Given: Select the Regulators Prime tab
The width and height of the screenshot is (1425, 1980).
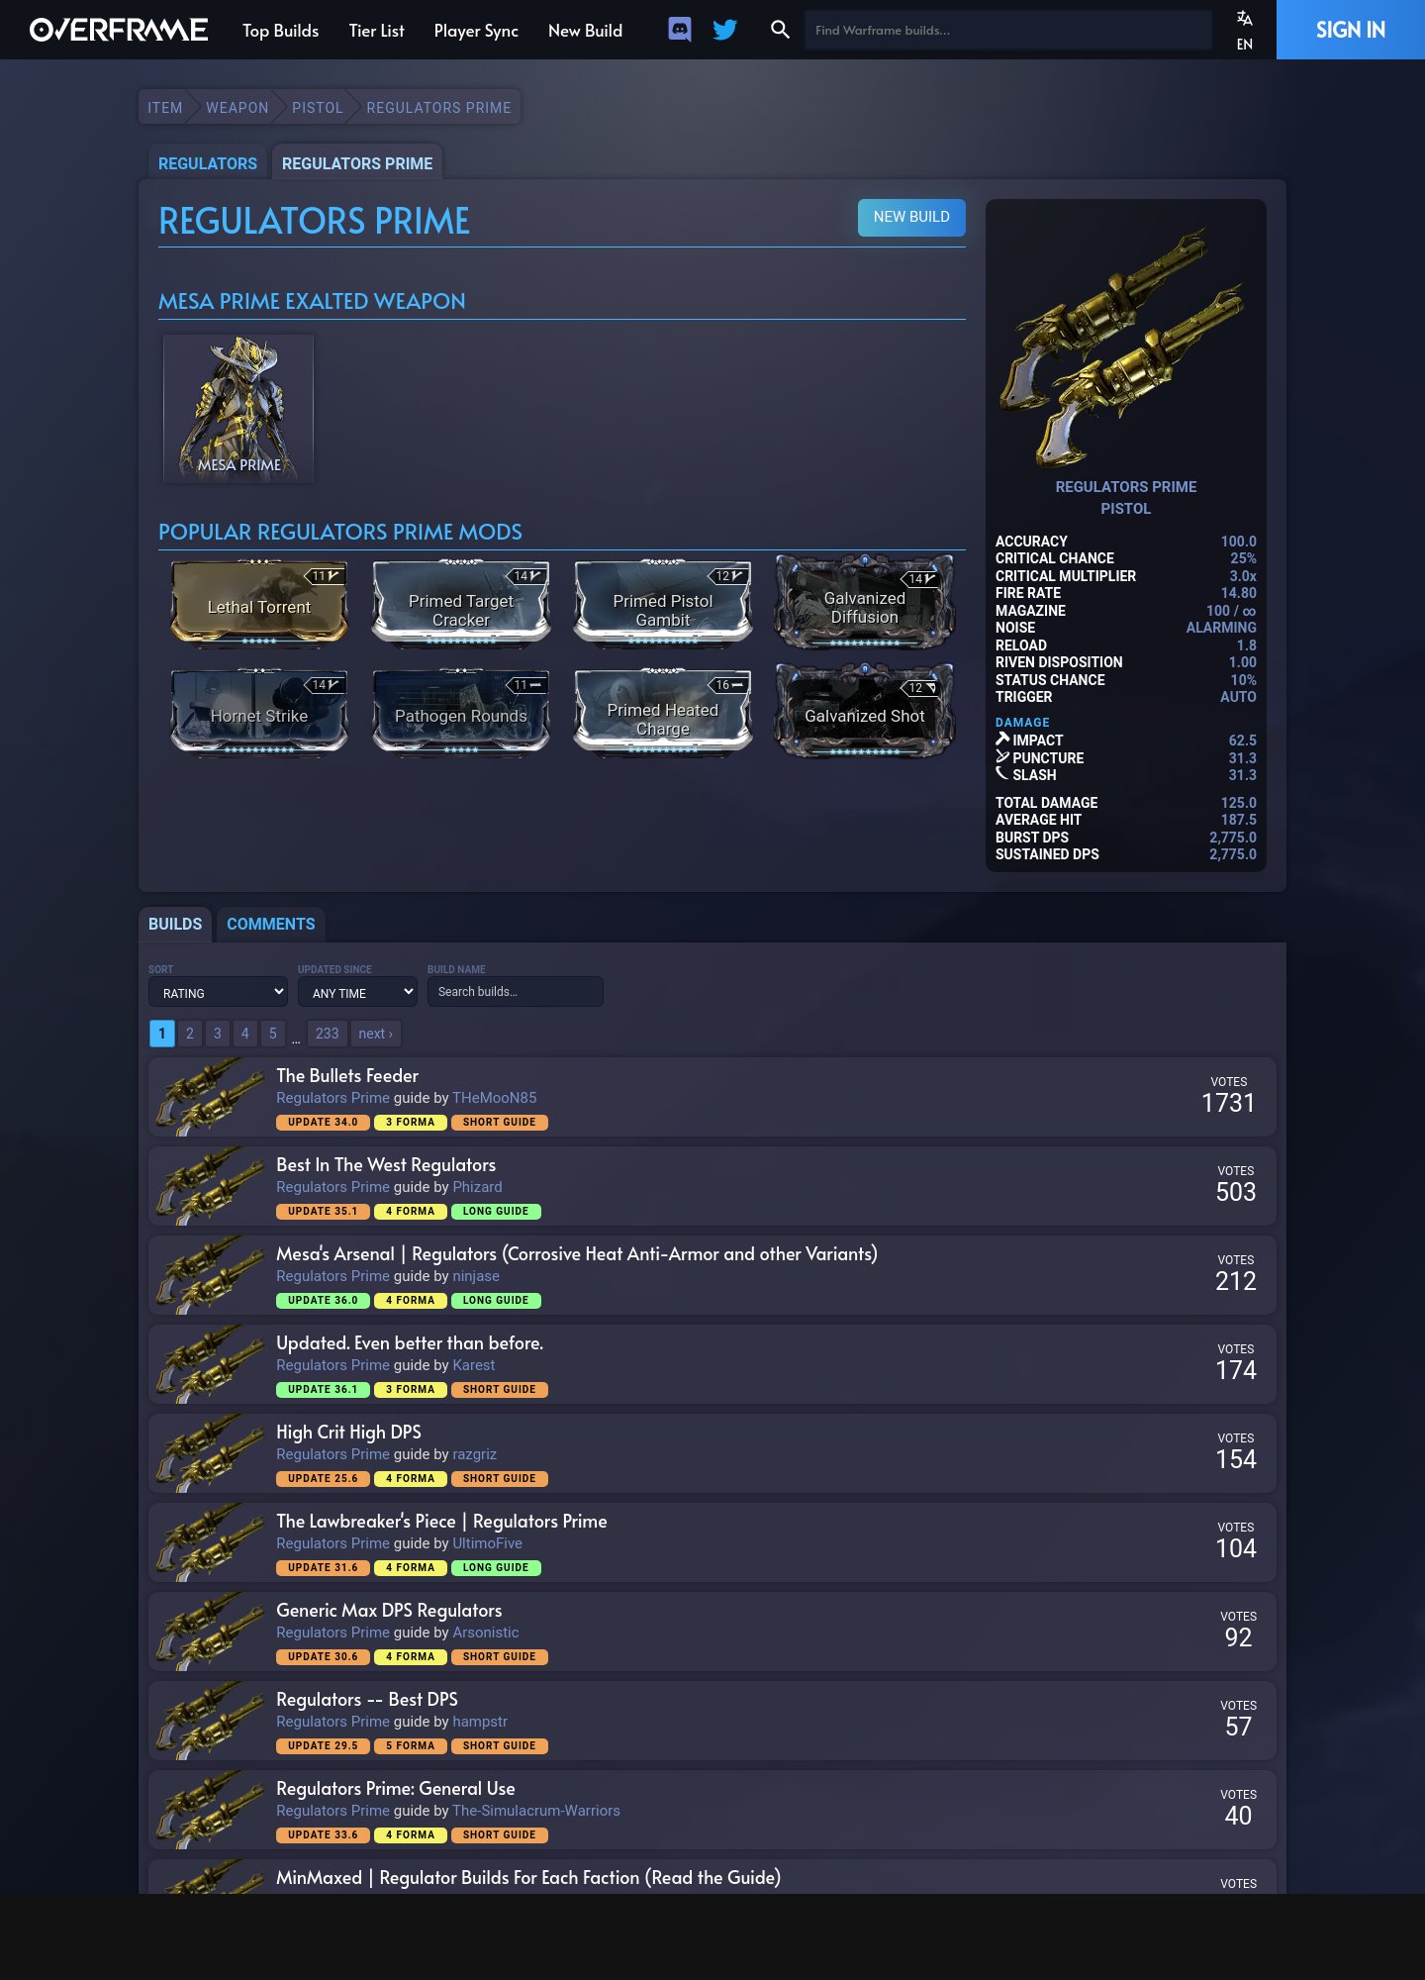Looking at the screenshot, I should (357, 163).
